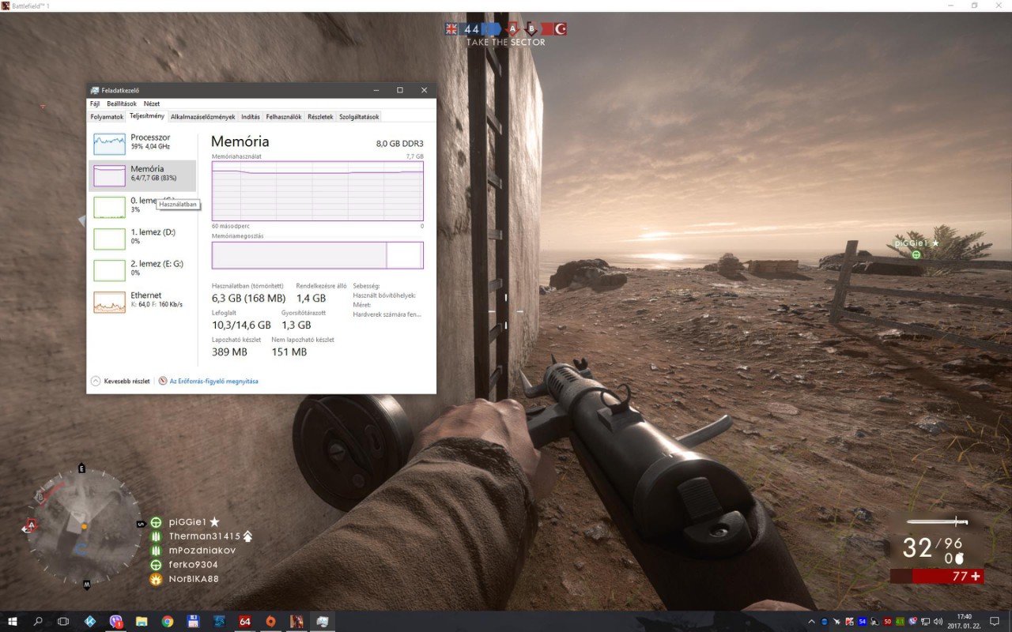Open the Beállítások menu

pyautogui.click(x=122, y=103)
